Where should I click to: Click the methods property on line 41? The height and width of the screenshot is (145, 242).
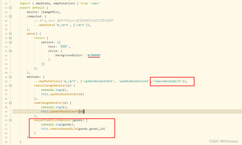33,77
